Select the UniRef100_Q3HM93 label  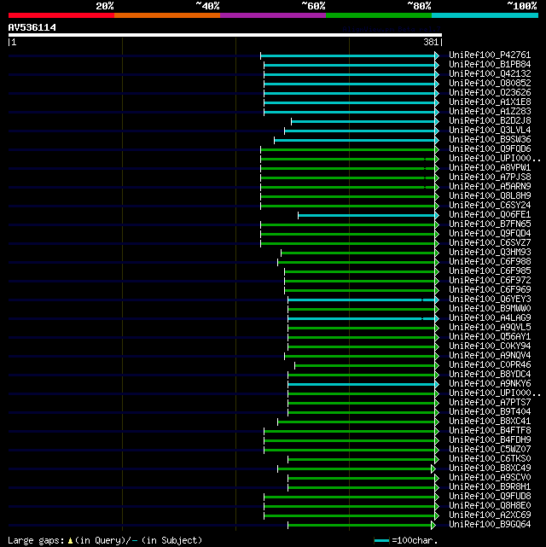point(490,253)
